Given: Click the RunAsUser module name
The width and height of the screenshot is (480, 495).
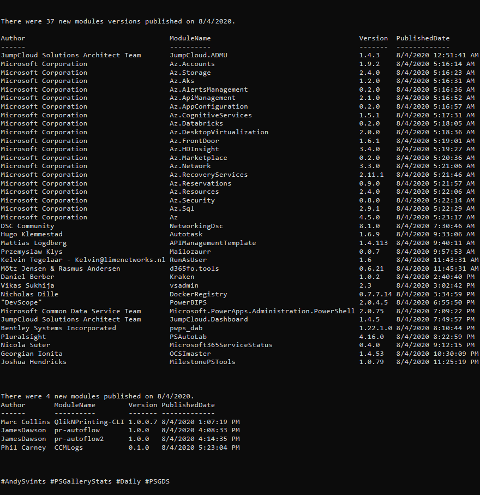Looking at the screenshot, I should click(188, 260).
